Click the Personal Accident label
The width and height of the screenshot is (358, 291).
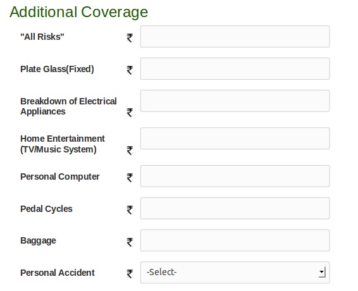[x=58, y=273]
